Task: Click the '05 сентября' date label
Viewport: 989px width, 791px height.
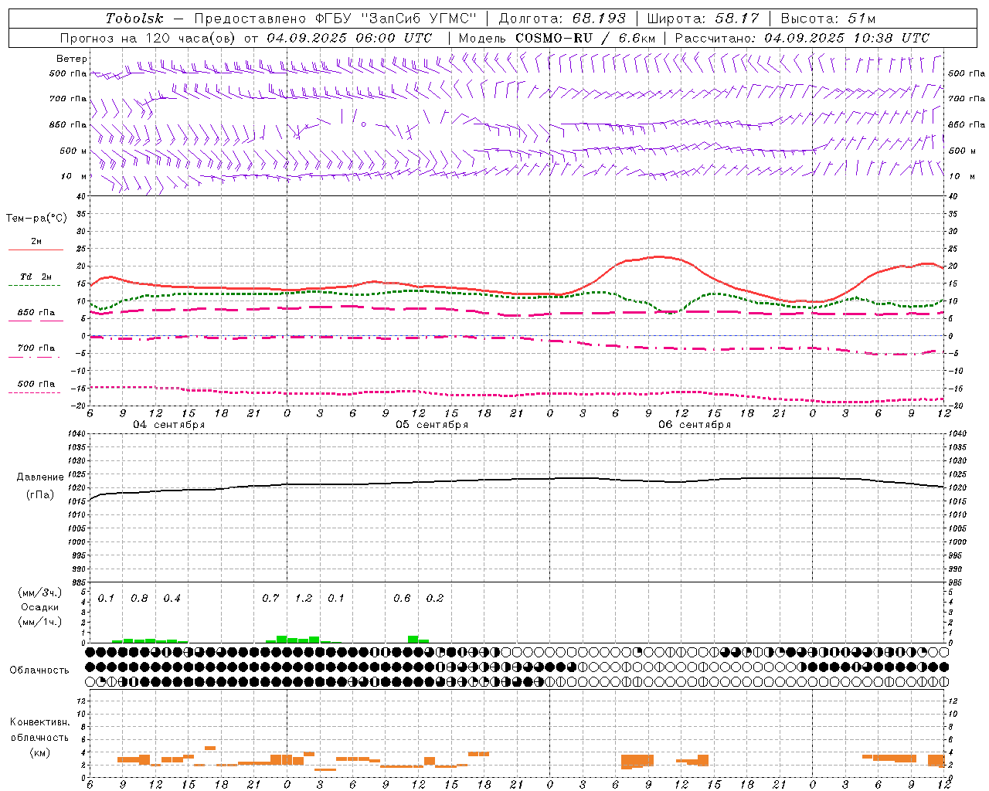Action: 432,425
